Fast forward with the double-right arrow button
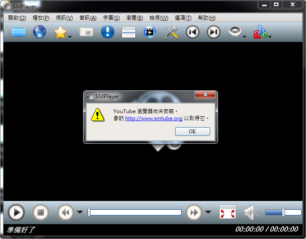Image resolution: width=306 pixels, height=239 pixels. pyautogui.click(x=194, y=212)
